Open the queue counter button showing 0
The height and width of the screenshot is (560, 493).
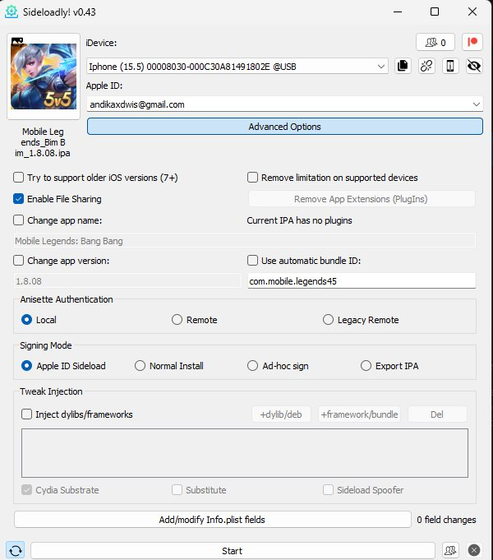435,43
